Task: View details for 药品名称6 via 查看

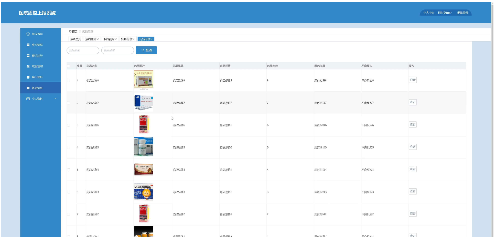Action: click(413, 124)
